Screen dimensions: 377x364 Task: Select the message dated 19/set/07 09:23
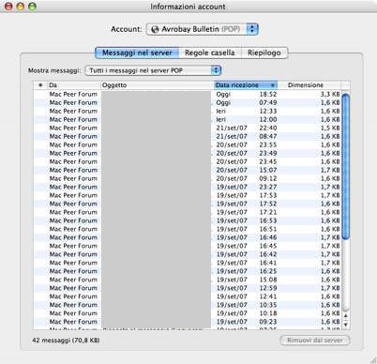(188, 322)
